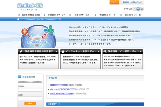Click the 主要提携サイト section header
This screenshot has width=161, height=107.
click(x=95, y=104)
